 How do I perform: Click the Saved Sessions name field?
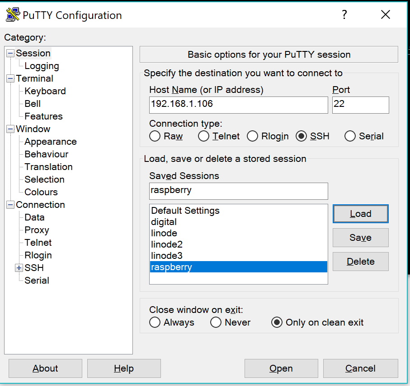tap(239, 191)
